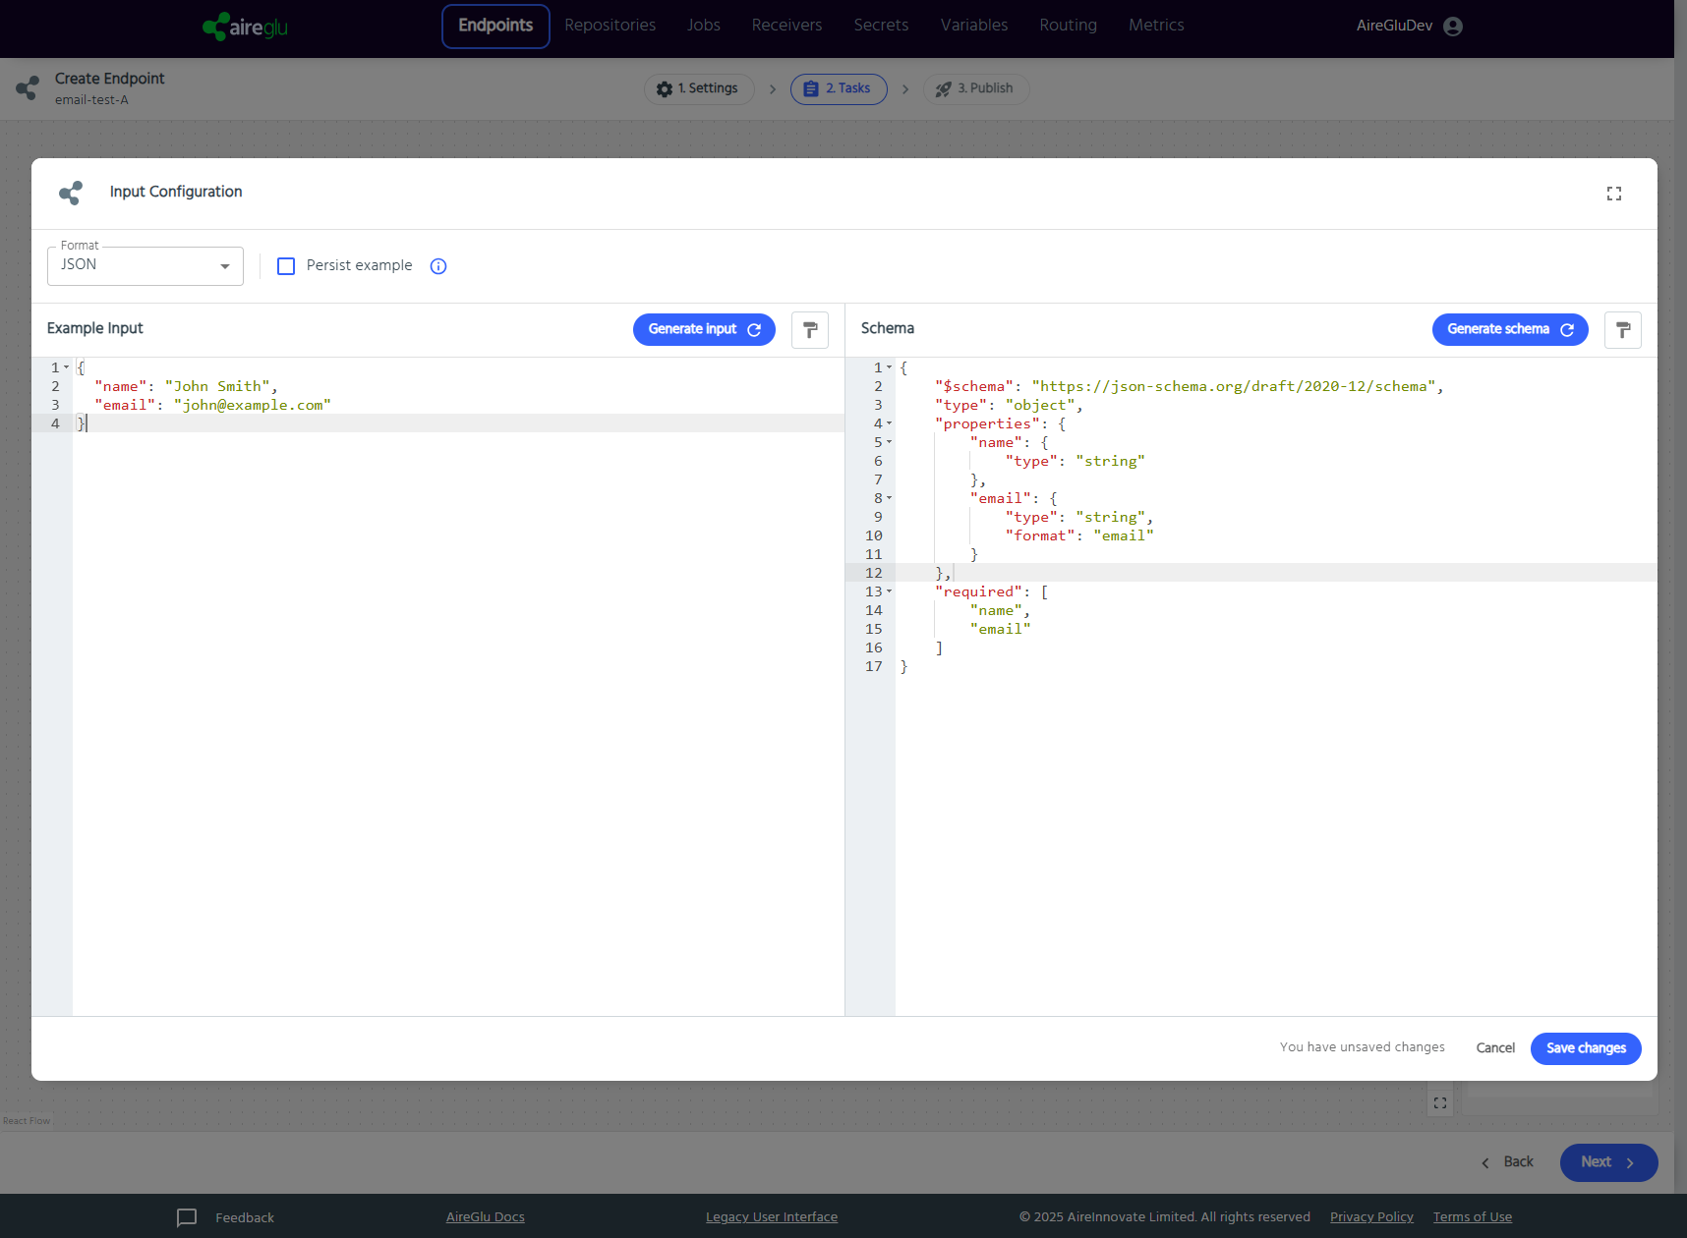This screenshot has width=1687, height=1238.
Task: View the Metrics tab
Action: coord(1156,26)
